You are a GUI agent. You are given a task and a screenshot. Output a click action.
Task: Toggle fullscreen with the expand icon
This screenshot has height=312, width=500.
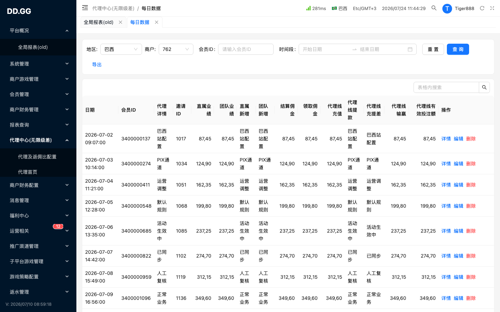[492, 8]
